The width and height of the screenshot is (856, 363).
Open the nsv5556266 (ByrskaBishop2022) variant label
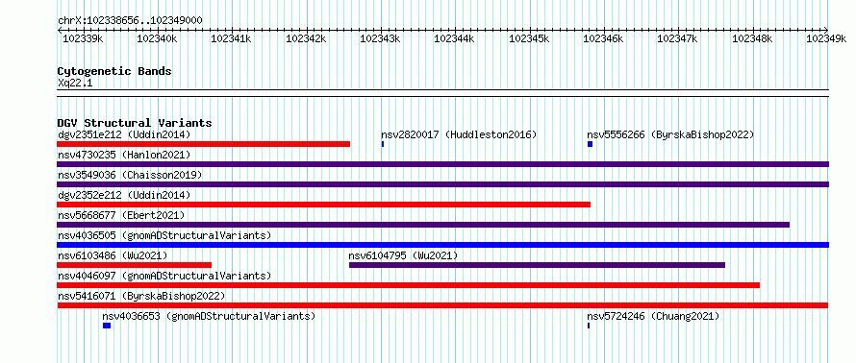pos(670,134)
